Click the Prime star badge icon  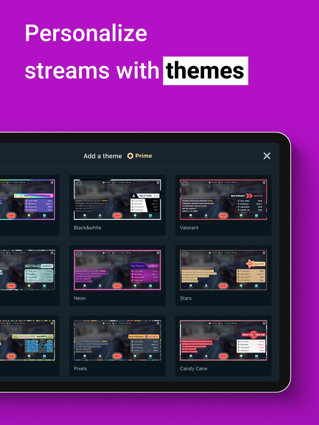click(130, 156)
